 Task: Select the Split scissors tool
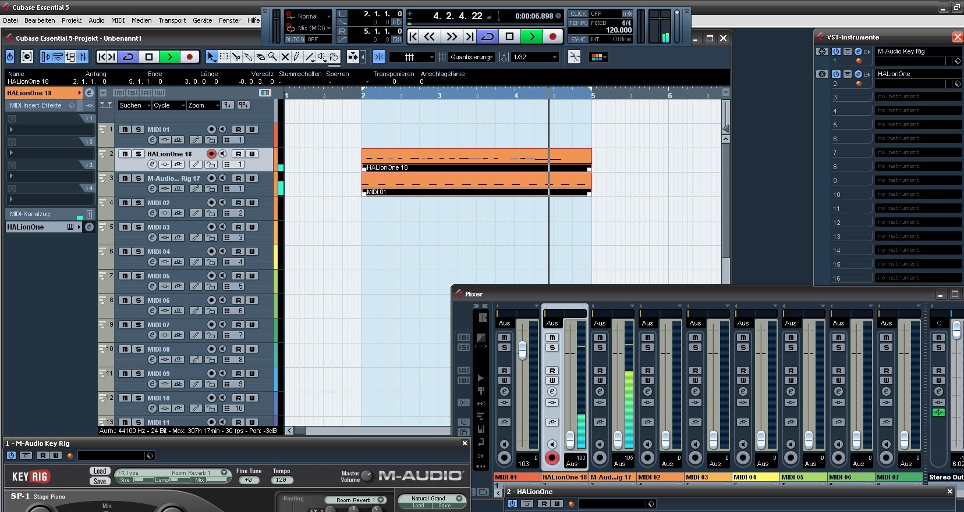236,57
